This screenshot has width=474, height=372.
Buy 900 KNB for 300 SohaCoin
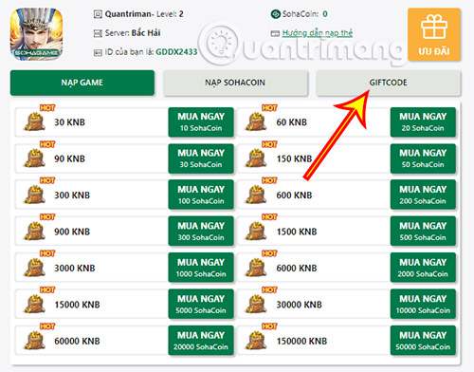(201, 232)
